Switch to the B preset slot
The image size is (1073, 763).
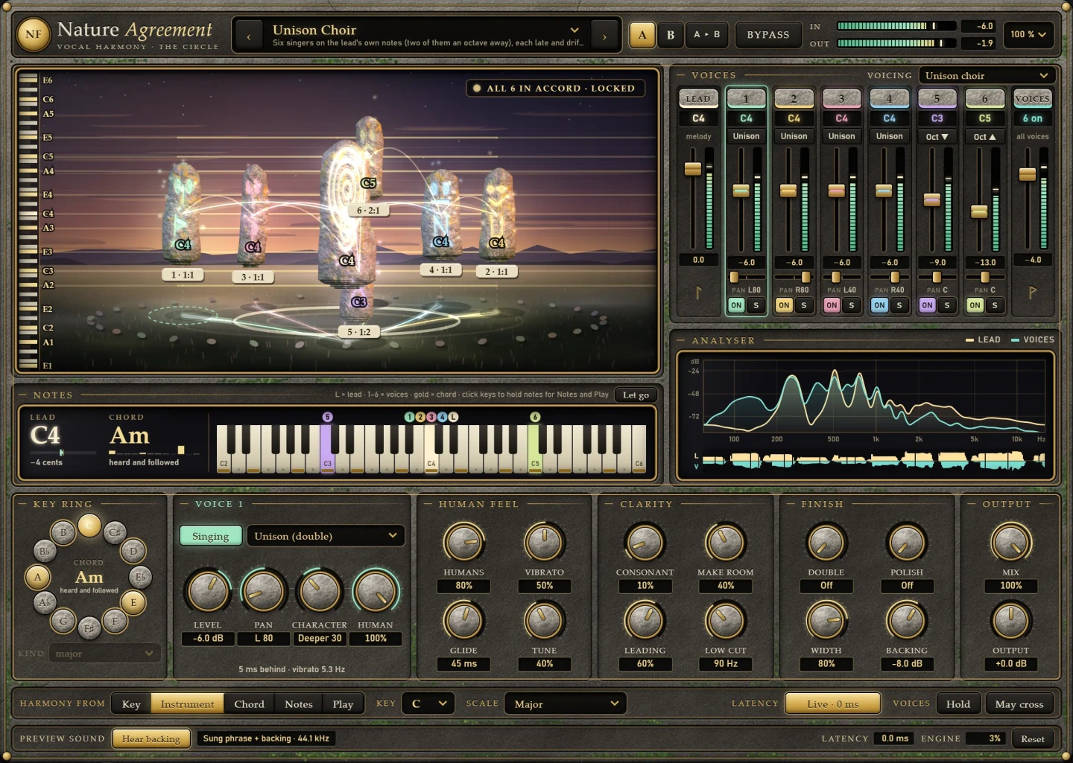[671, 35]
